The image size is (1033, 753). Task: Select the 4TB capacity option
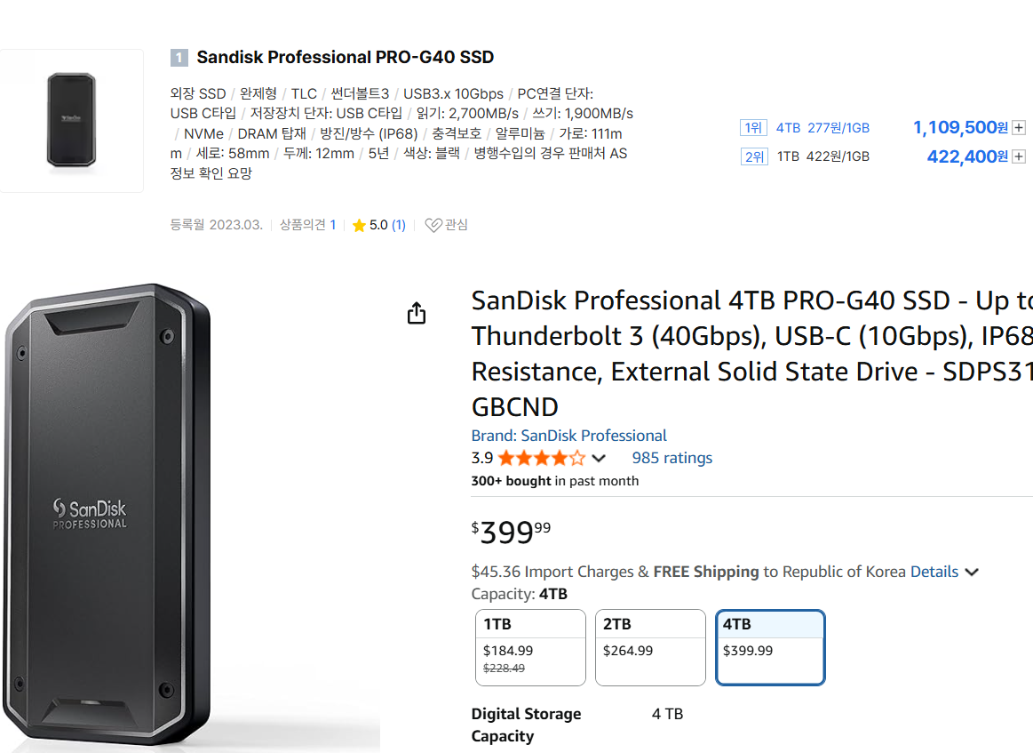click(770, 647)
